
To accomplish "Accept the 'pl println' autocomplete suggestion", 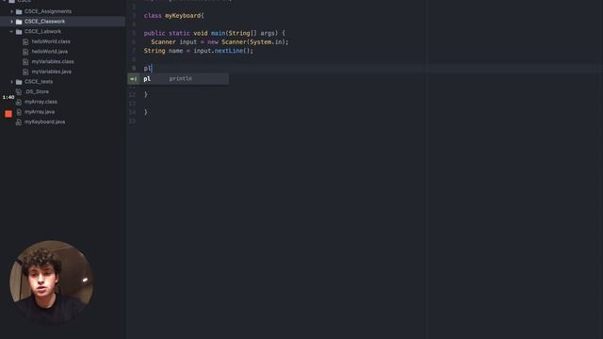I will pos(178,79).
